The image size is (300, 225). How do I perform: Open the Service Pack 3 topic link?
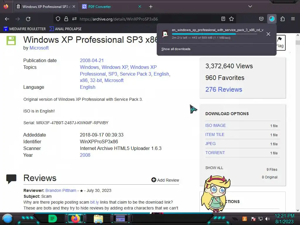coord(135,74)
